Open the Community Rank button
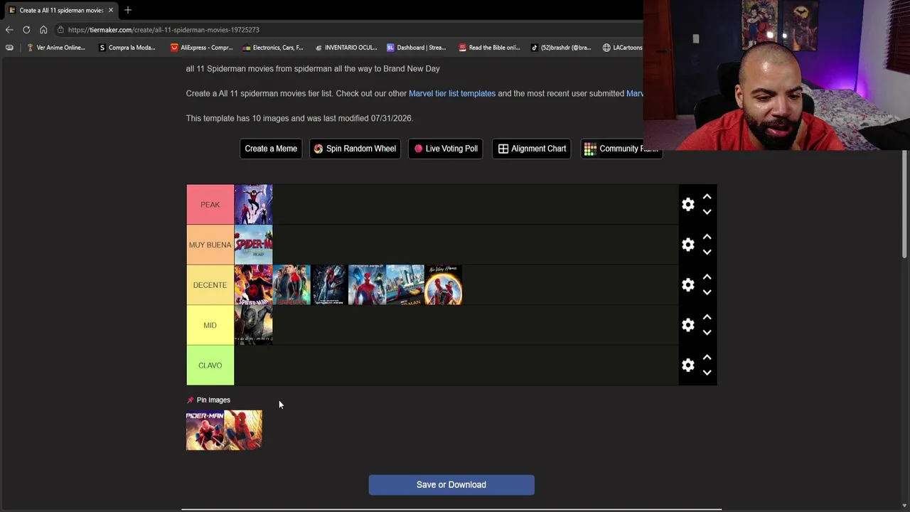910x512 pixels. pos(621,149)
